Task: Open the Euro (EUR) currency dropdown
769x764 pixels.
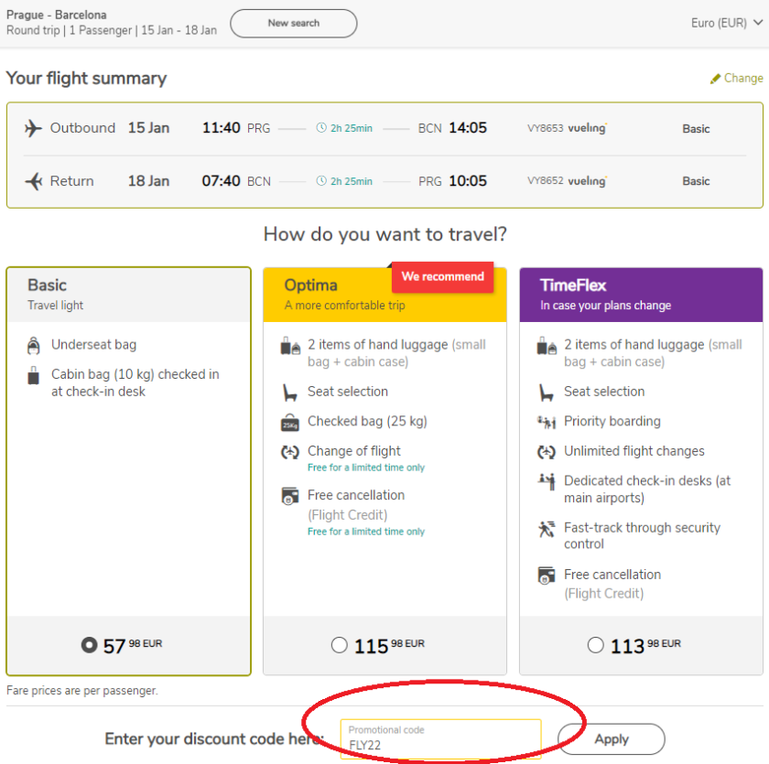Action: [x=727, y=24]
